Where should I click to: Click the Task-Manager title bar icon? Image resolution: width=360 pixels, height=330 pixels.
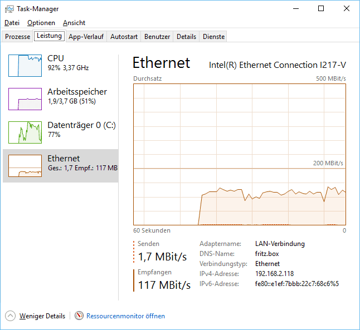[9, 9]
